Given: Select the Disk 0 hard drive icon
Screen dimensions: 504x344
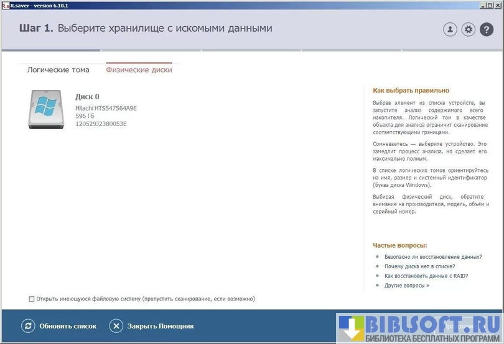Looking at the screenshot, I should [x=46, y=110].
